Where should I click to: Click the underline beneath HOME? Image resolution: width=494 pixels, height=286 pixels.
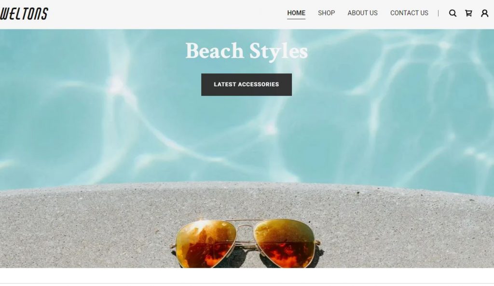(296, 19)
